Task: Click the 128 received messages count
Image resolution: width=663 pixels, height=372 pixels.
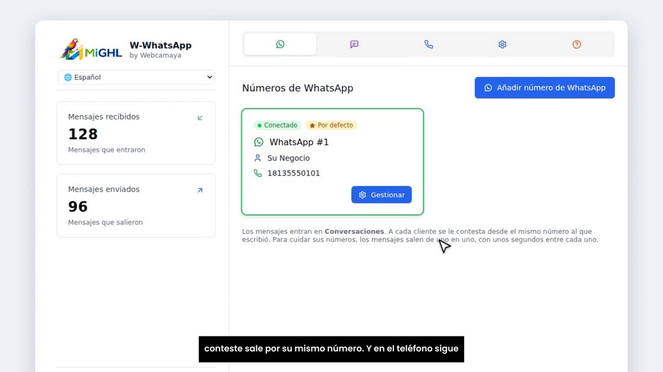Action: click(83, 134)
